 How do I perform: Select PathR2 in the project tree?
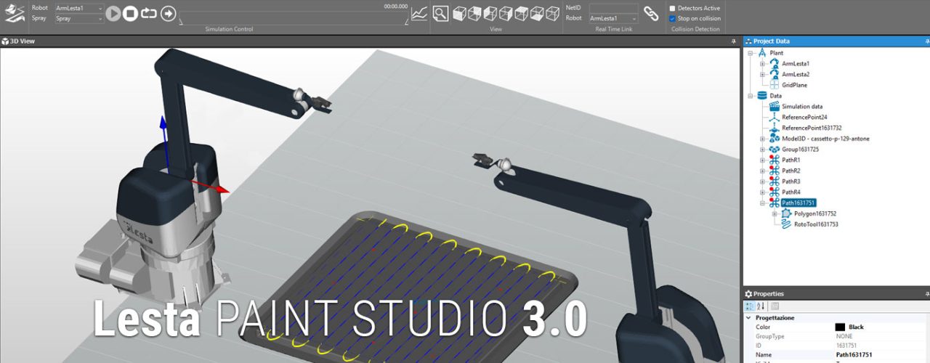(790, 171)
